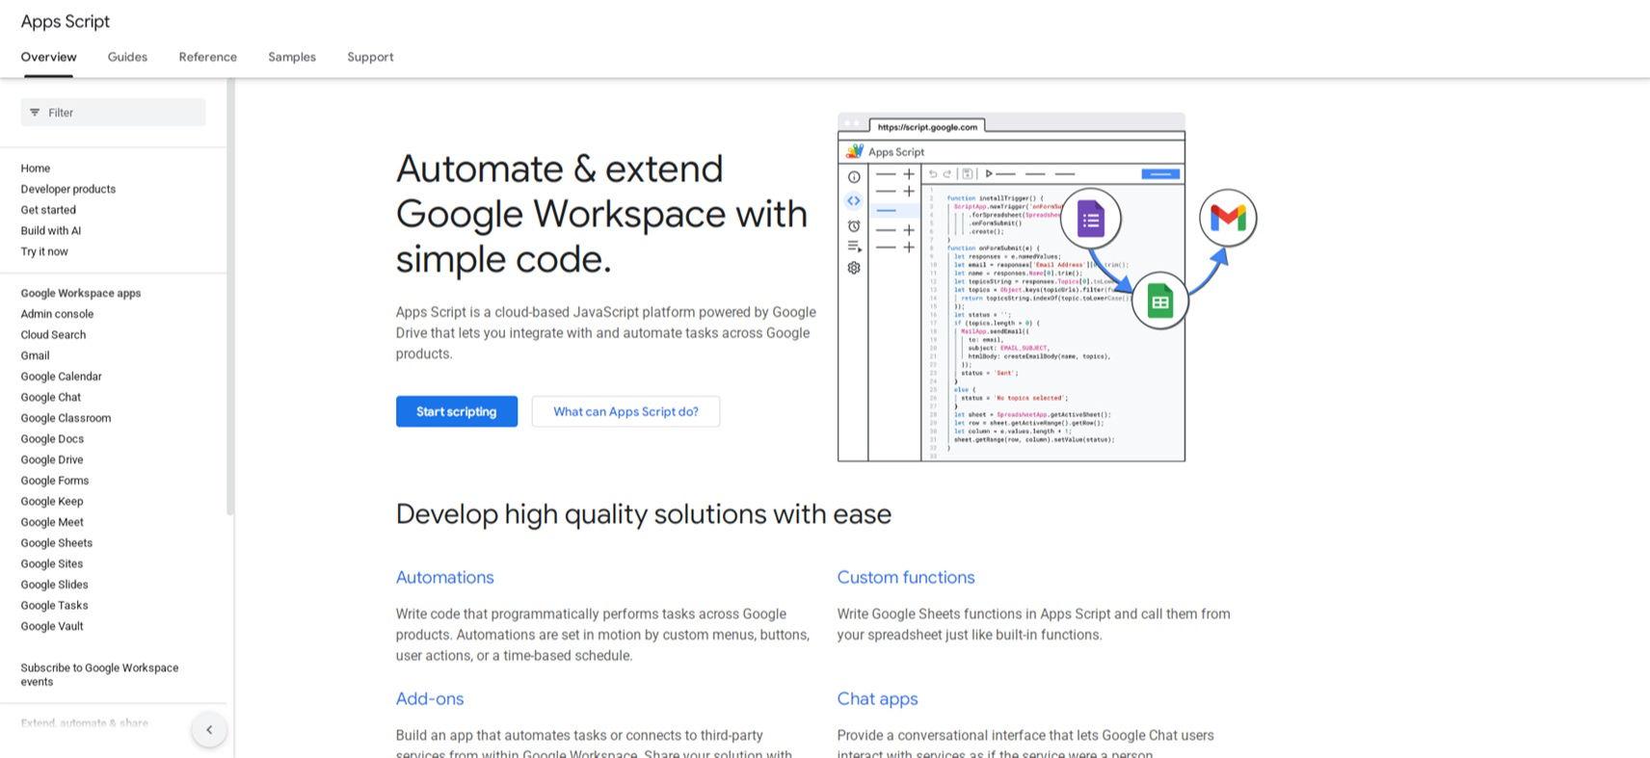
Task: Open Get started in sidebar
Action: [x=48, y=210]
